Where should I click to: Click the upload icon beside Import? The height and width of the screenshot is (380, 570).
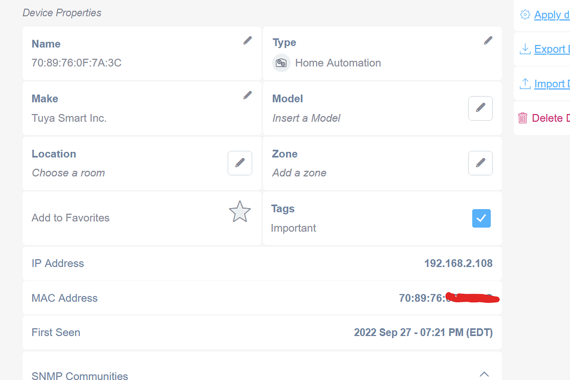click(x=524, y=83)
